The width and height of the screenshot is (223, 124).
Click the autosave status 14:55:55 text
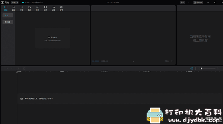(x=33, y=2)
